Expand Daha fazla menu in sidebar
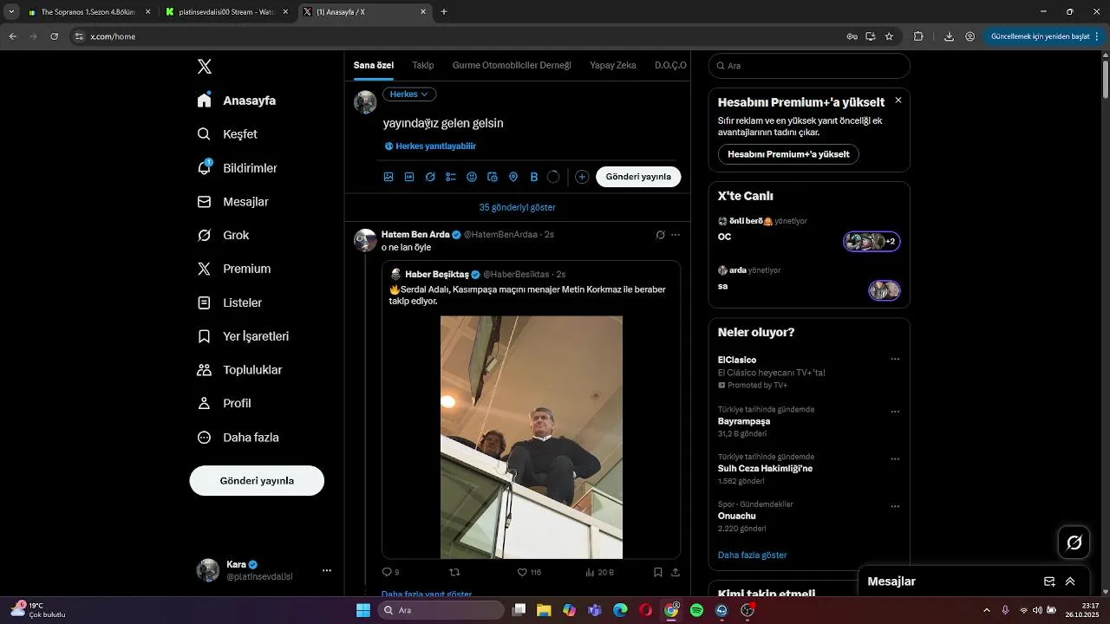 point(238,438)
